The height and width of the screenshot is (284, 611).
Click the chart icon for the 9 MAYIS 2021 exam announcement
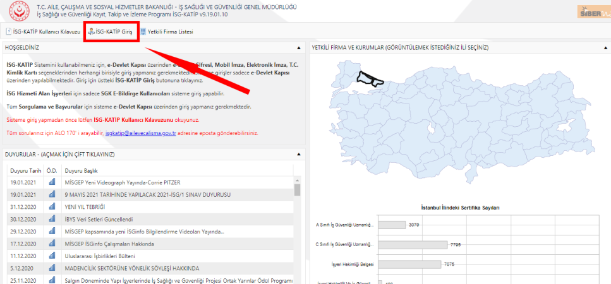click(x=52, y=194)
